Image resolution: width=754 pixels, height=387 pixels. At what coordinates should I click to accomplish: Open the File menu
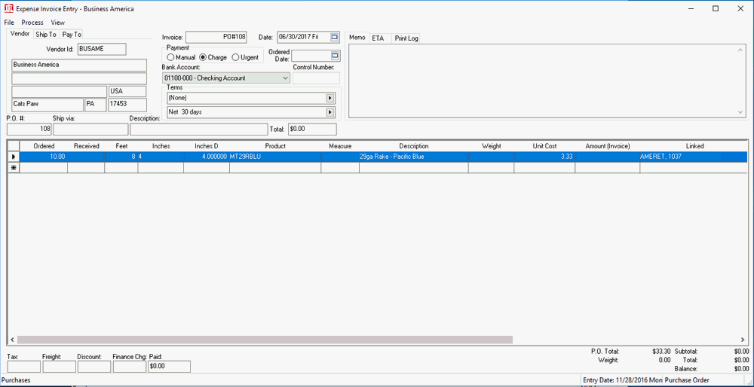click(9, 23)
